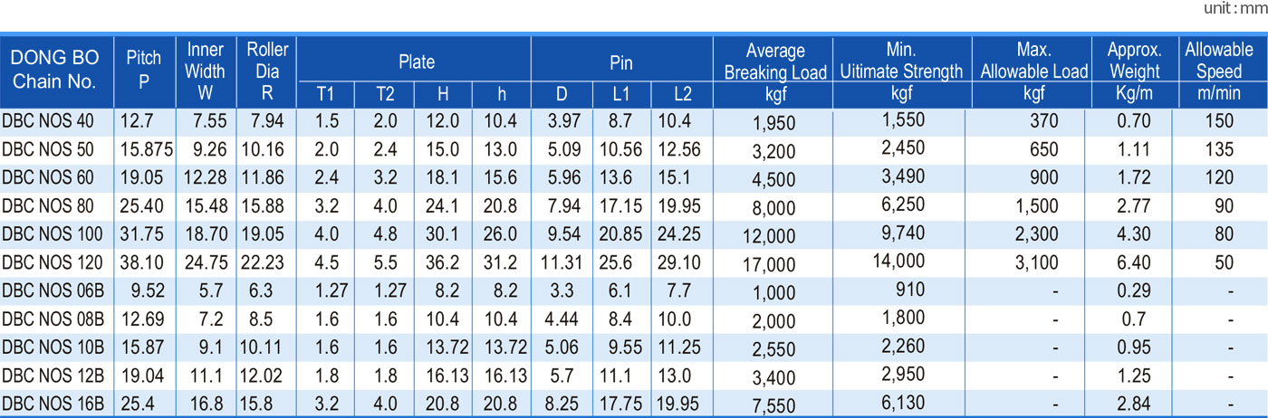Click the DBC NOS 16B row label
The height and width of the screenshot is (418, 1268).
(53, 403)
